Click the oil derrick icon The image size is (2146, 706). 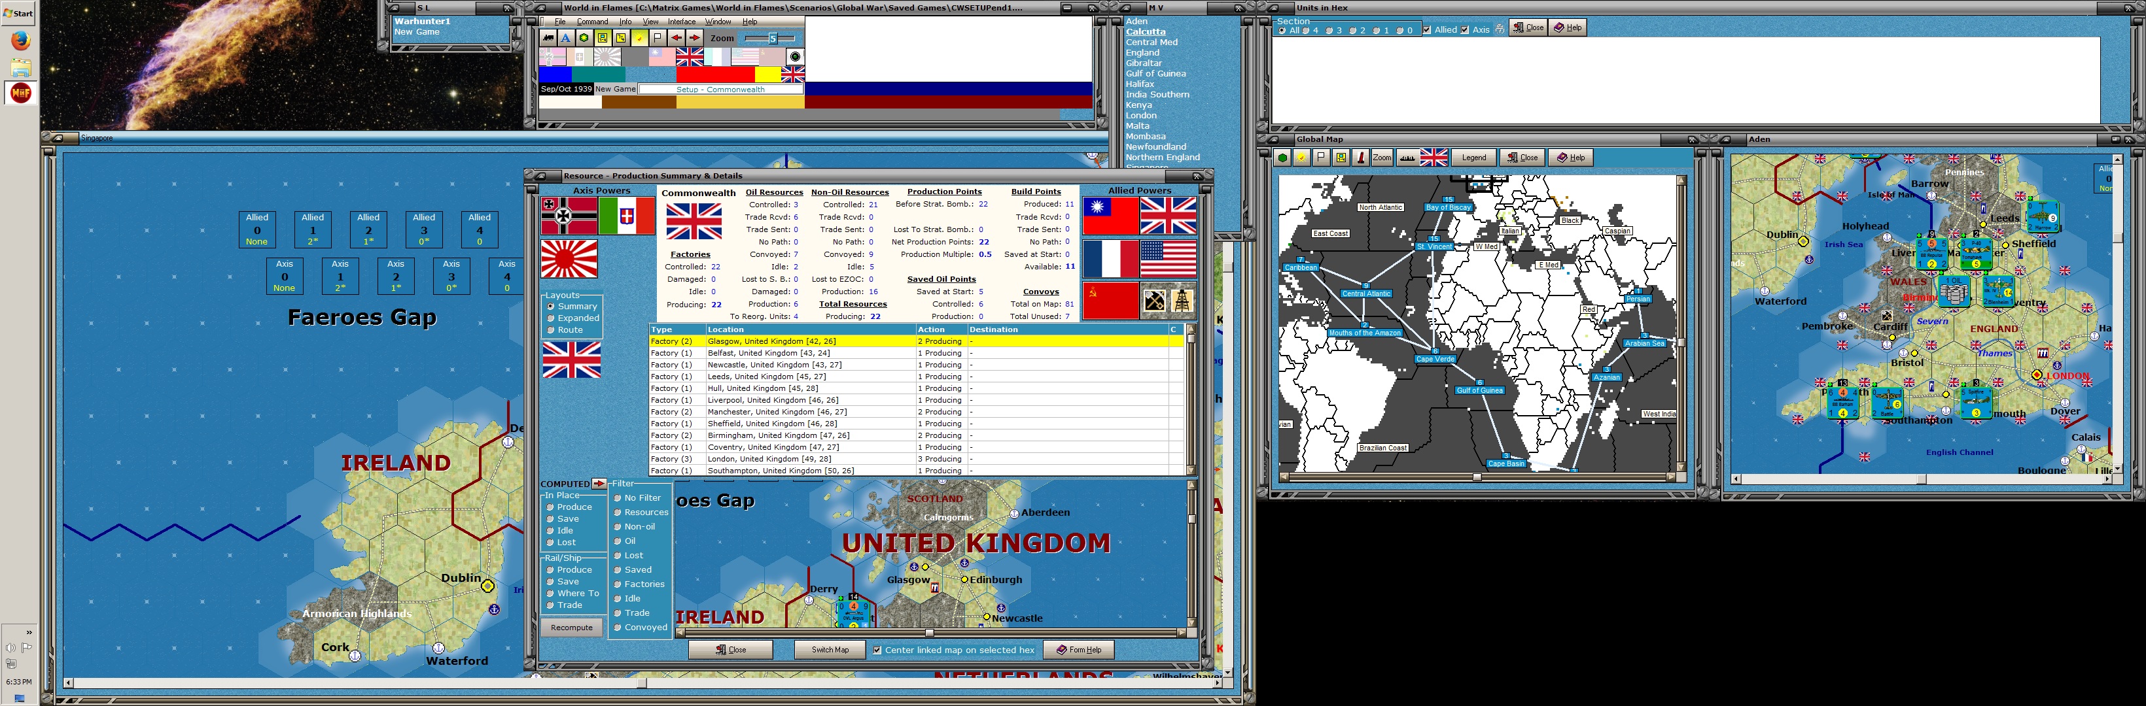(x=1182, y=301)
